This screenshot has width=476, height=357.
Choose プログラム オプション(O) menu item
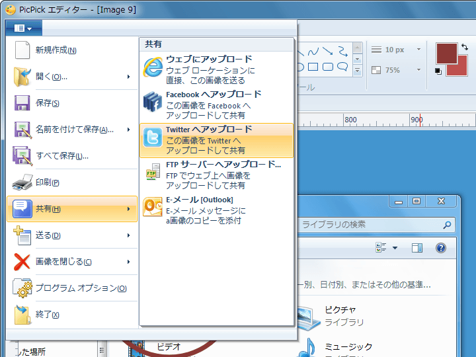pos(72,288)
